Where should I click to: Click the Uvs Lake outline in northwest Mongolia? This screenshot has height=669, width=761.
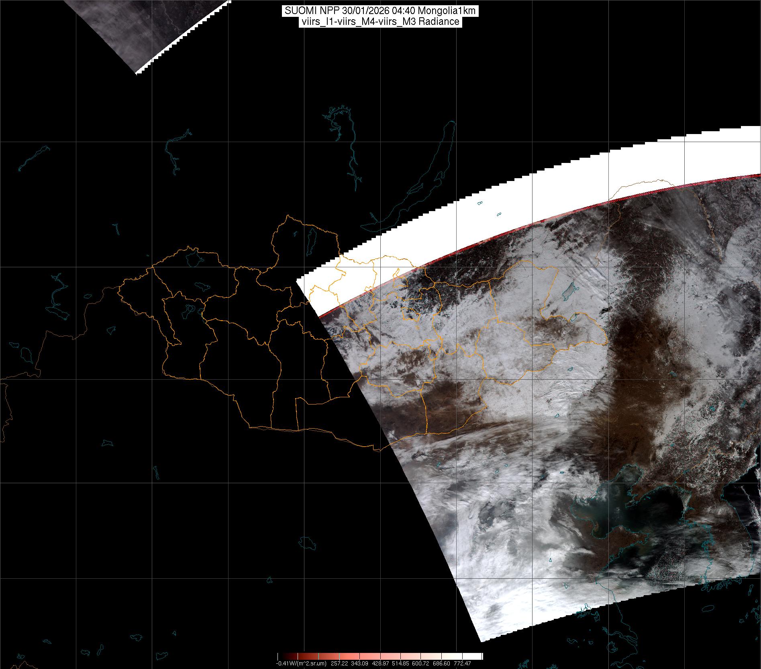[194, 258]
